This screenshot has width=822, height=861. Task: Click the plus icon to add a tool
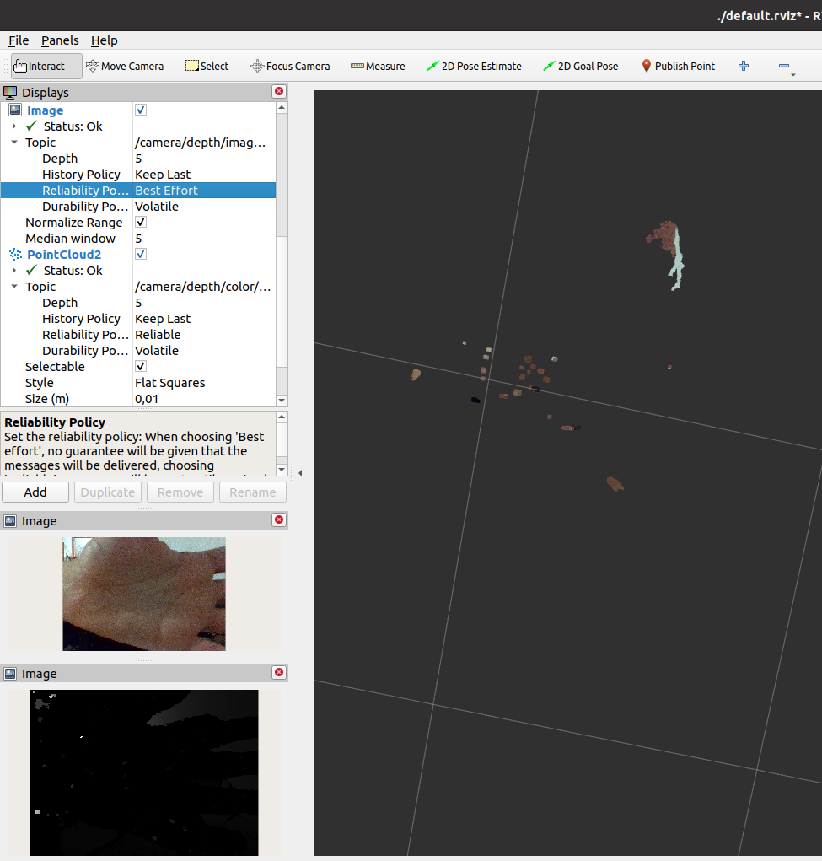[x=743, y=65]
